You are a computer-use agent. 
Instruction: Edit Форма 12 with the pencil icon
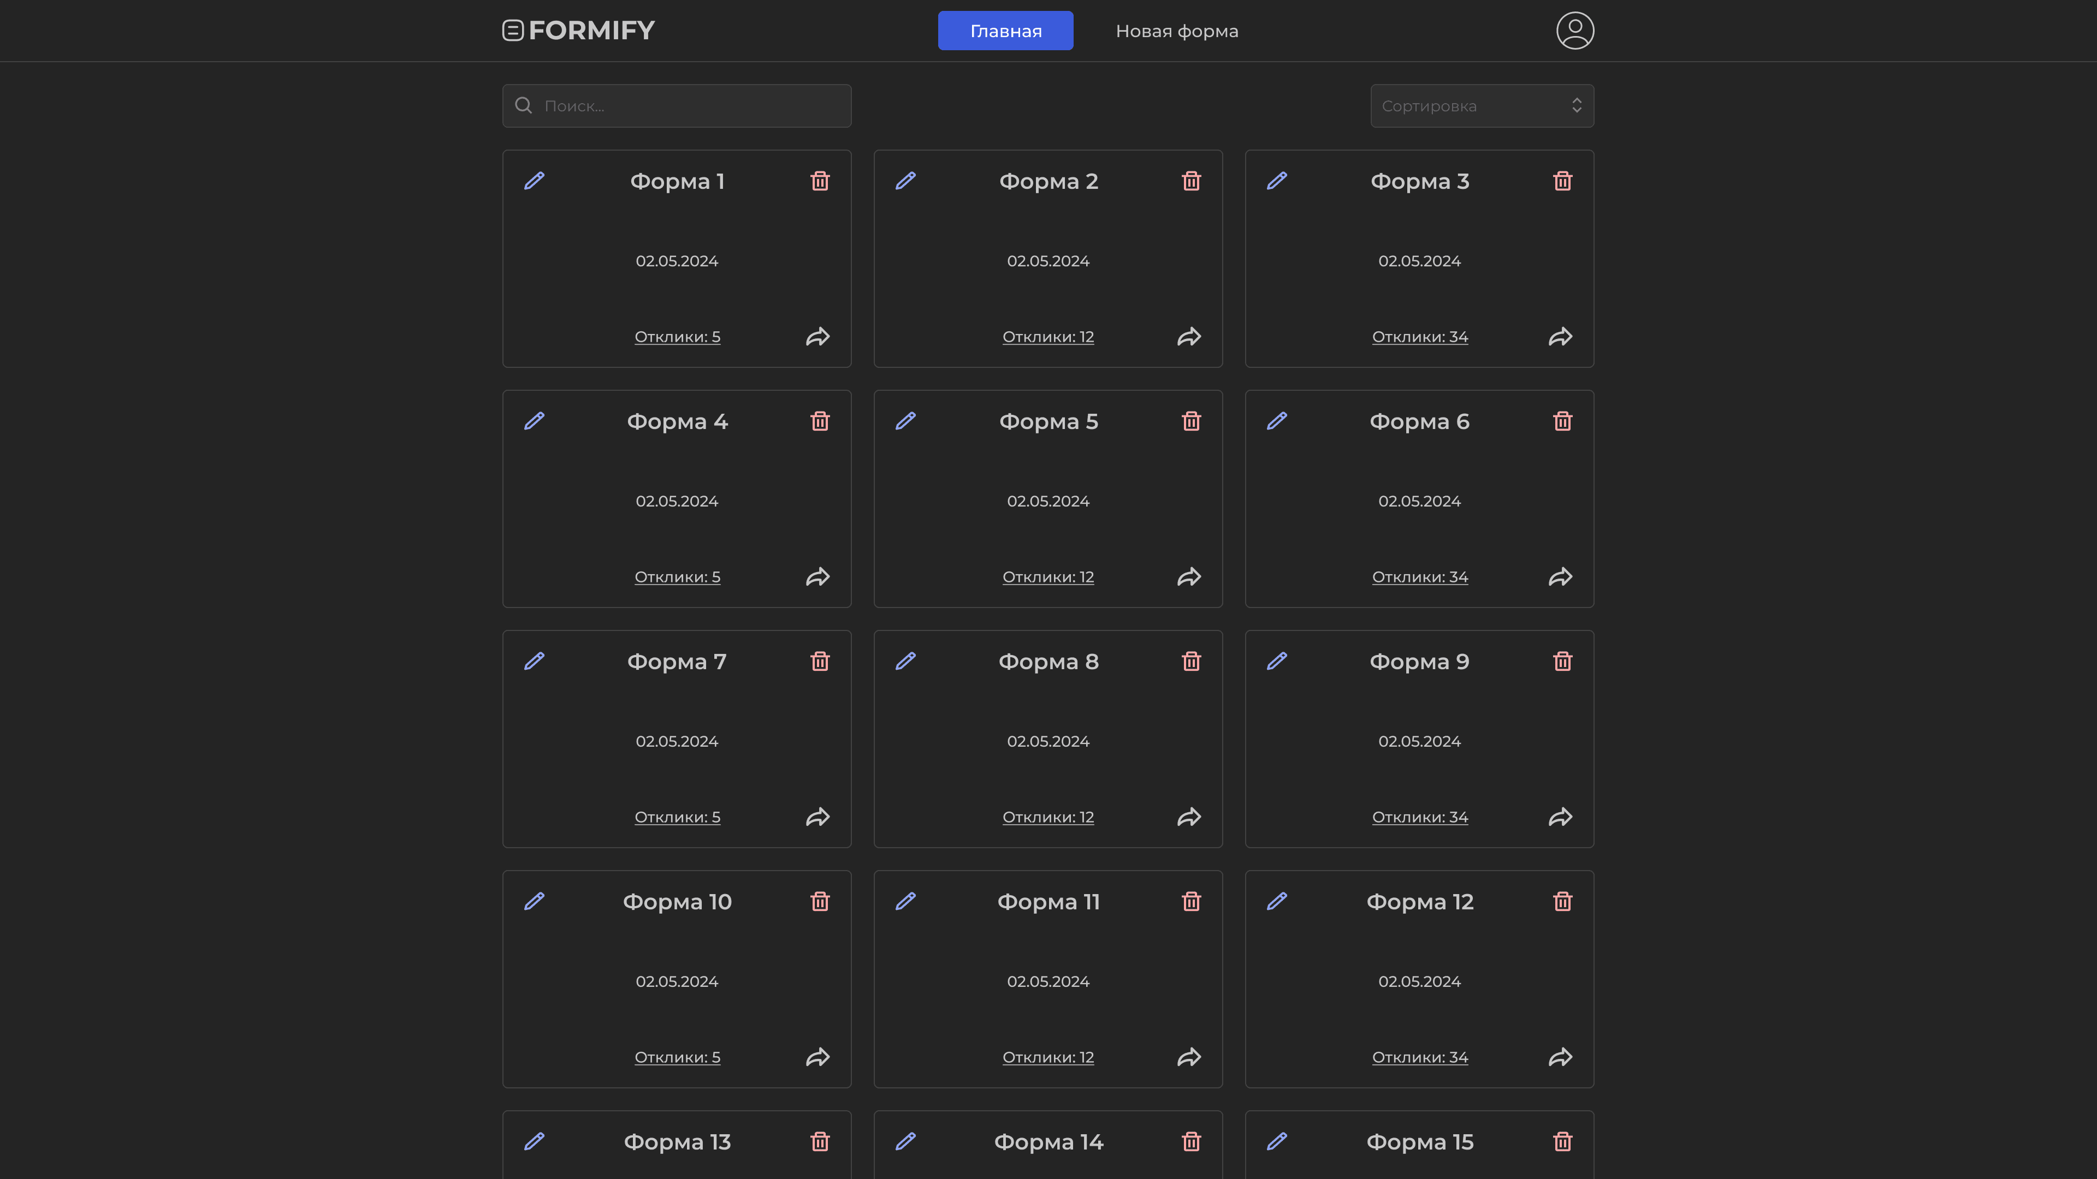click(x=1276, y=901)
